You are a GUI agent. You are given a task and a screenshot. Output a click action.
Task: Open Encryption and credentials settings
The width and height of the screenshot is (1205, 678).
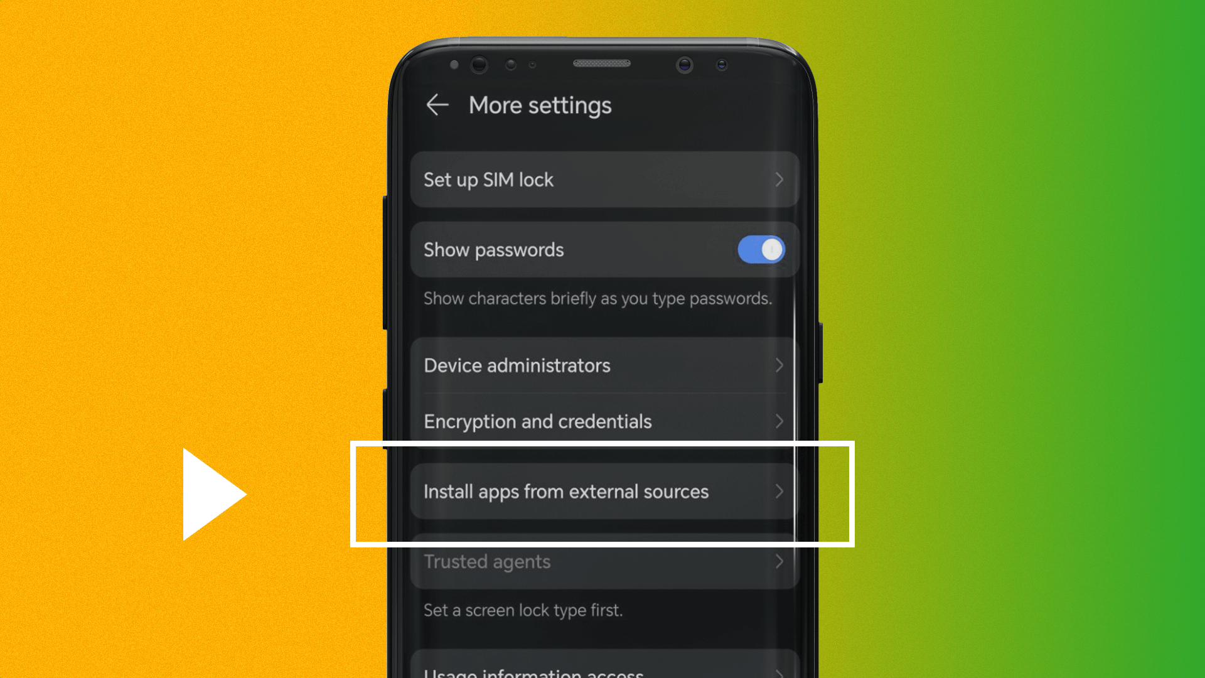[x=602, y=421]
